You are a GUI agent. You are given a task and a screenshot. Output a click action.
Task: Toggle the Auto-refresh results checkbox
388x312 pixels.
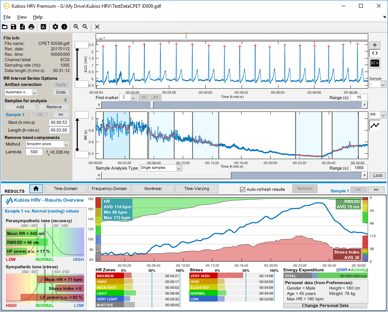(x=243, y=189)
